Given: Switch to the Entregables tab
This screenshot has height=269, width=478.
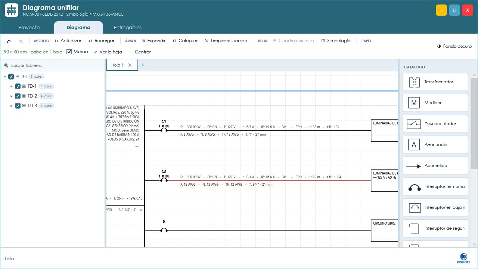Looking at the screenshot, I should (x=128, y=28).
